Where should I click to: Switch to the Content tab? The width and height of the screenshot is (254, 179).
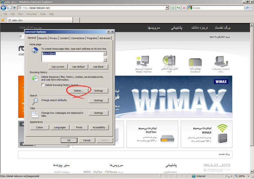[x=64, y=38]
